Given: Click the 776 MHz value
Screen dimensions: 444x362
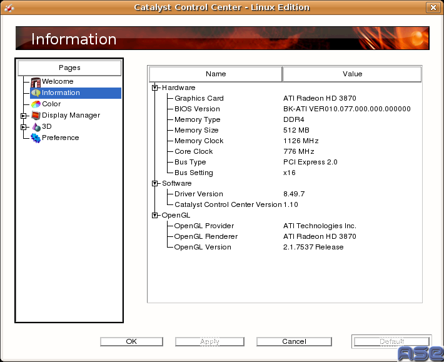Looking at the screenshot, I should [x=299, y=151].
